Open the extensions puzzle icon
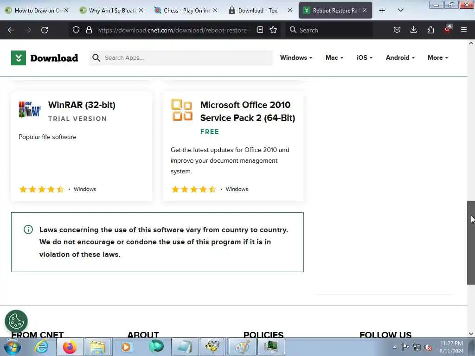Image resolution: width=475 pixels, height=356 pixels. pyautogui.click(x=430, y=30)
